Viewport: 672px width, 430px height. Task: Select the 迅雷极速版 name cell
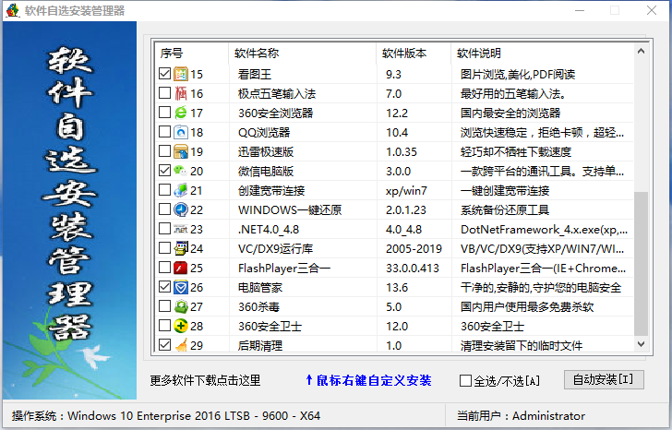coord(266,151)
